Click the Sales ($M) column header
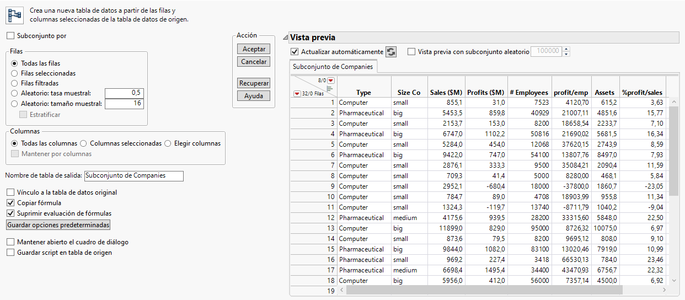 click(446, 93)
